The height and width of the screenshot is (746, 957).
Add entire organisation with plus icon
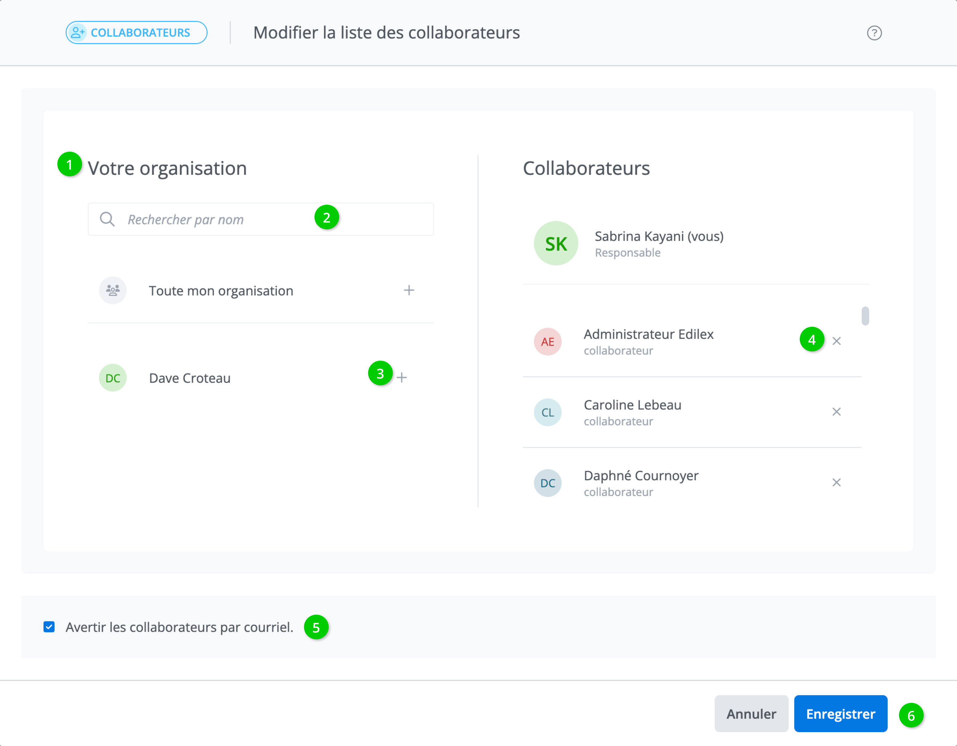click(409, 290)
